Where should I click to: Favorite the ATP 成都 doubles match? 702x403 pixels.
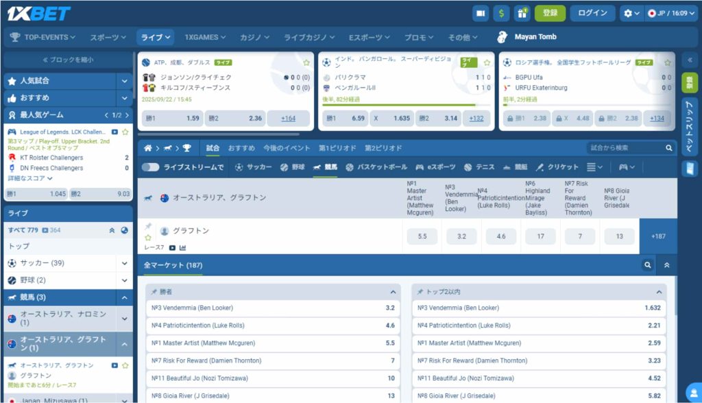306,62
